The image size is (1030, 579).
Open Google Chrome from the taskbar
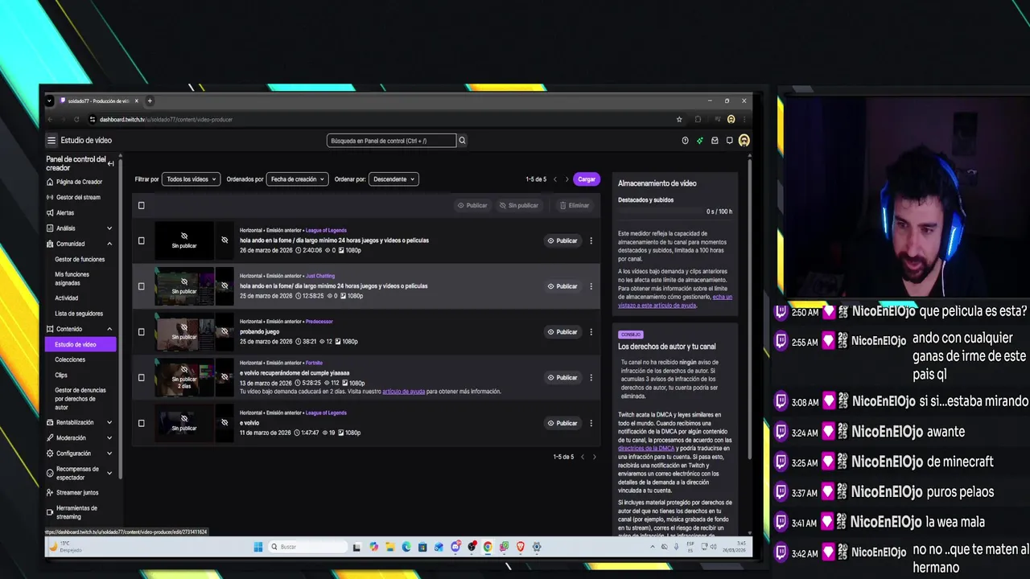(488, 547)
